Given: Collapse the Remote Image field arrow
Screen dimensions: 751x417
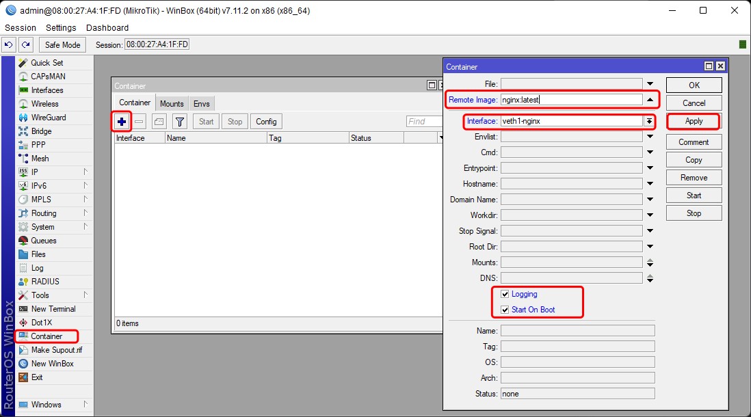Looking at the screenshot, I should (650, 100).
